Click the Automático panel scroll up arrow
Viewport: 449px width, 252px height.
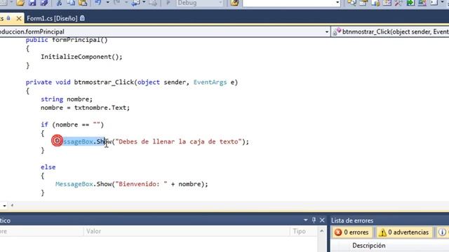pos(321,231)
